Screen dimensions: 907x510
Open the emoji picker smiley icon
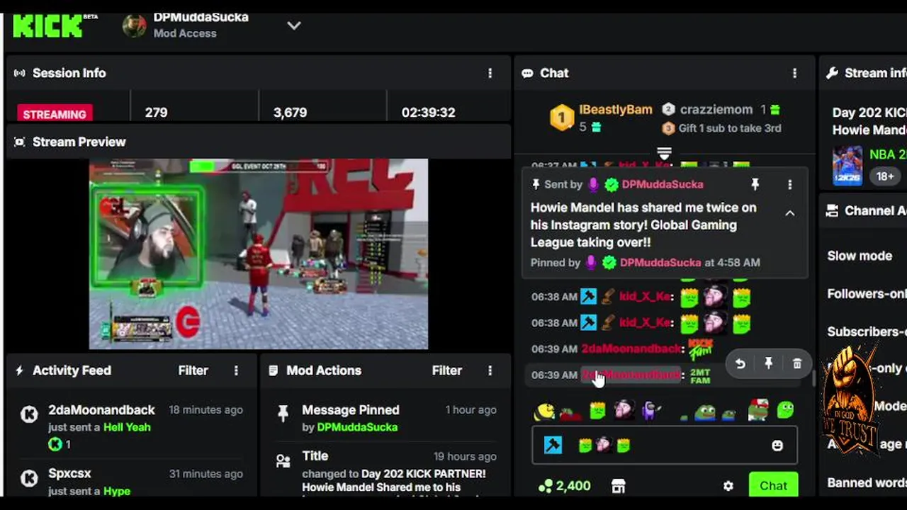point(777,446)
